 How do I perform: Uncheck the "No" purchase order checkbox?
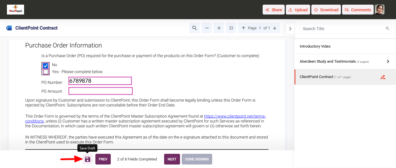point(46,66)
